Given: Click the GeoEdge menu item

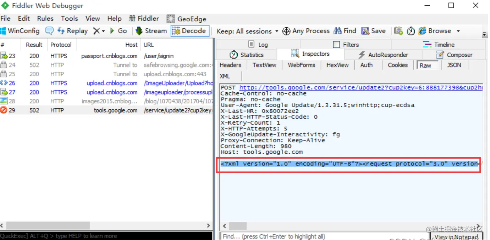Looking at the screenshot, I should click(x=186, y=19).
